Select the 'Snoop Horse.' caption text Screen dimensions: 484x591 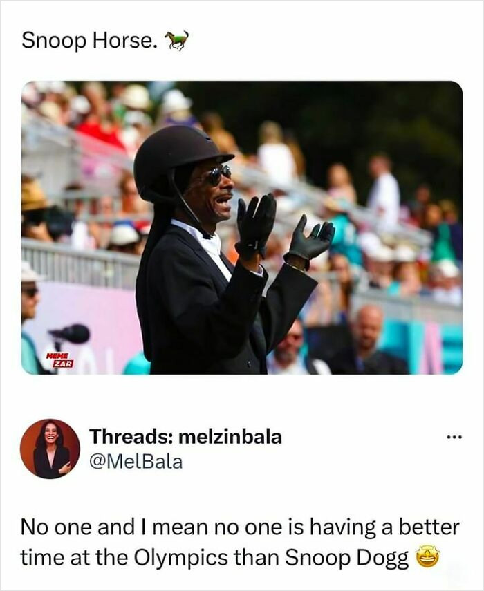pyautogui.click(x=89, y=40)
